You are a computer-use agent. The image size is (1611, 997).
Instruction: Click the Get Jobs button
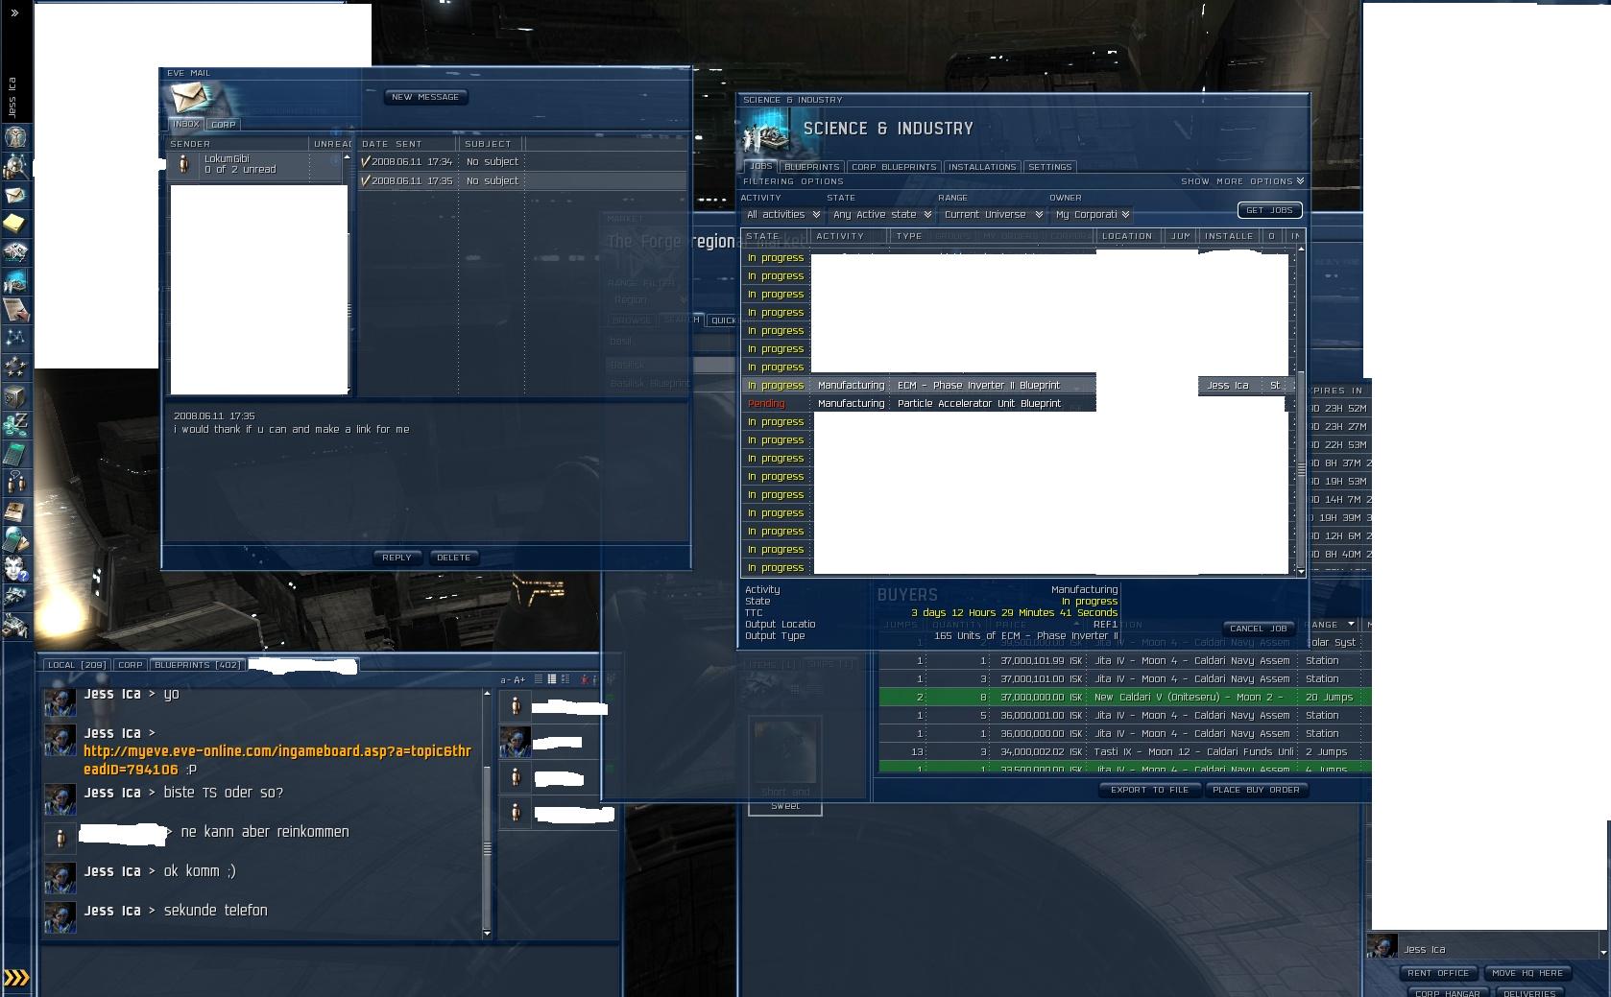(1269, 210)
